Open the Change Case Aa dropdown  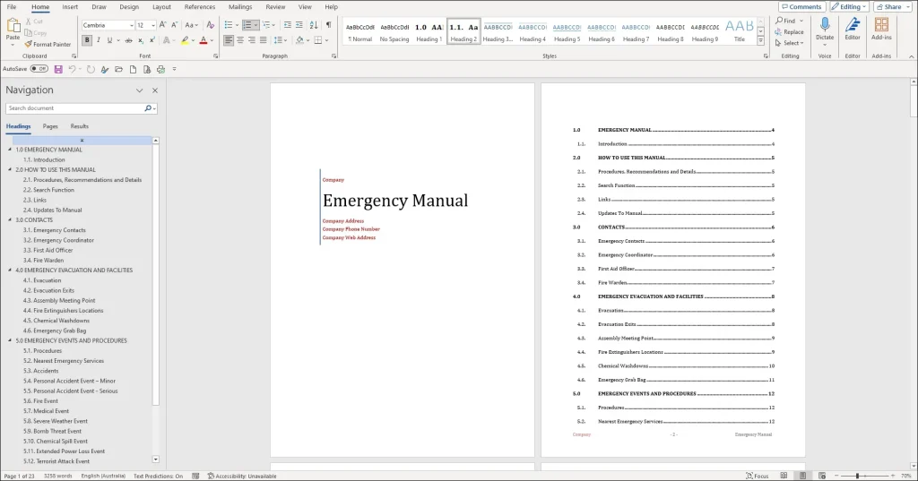[190, 25]
